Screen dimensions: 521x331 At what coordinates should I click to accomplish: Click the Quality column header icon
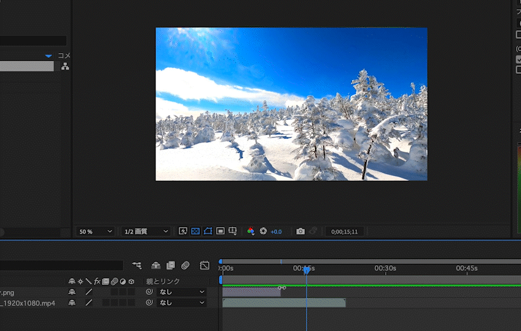(x=88, y=281)
